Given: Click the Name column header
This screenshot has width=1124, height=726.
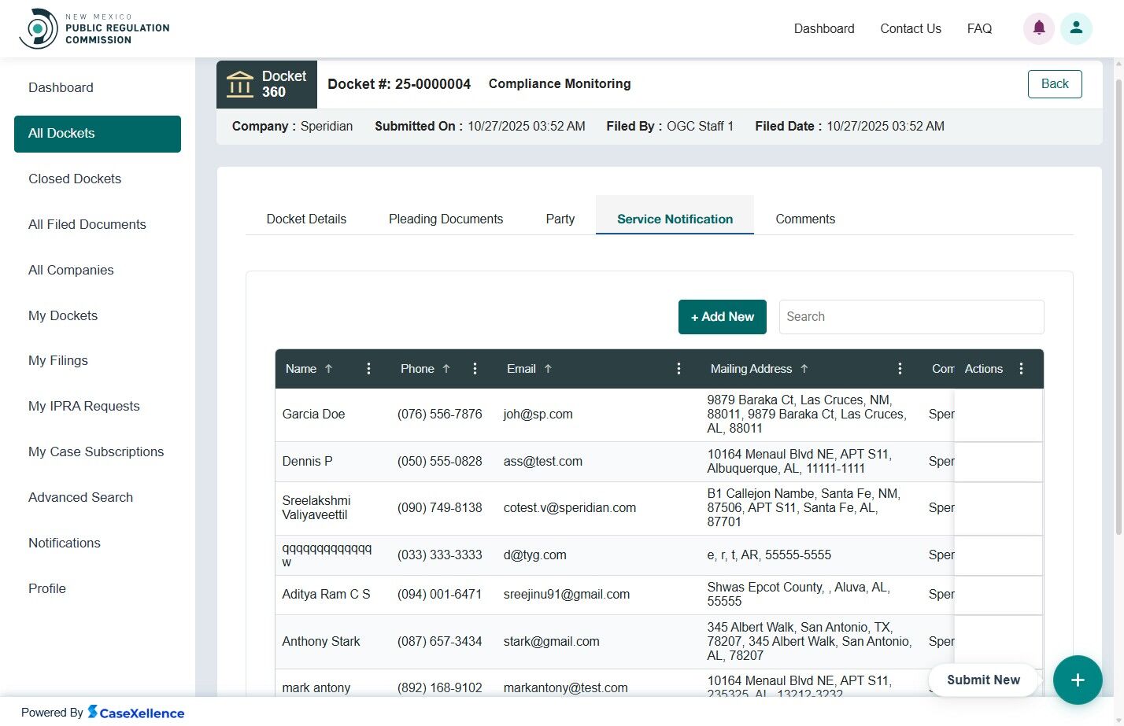Looking at the screenshot, I should [301, 369].
